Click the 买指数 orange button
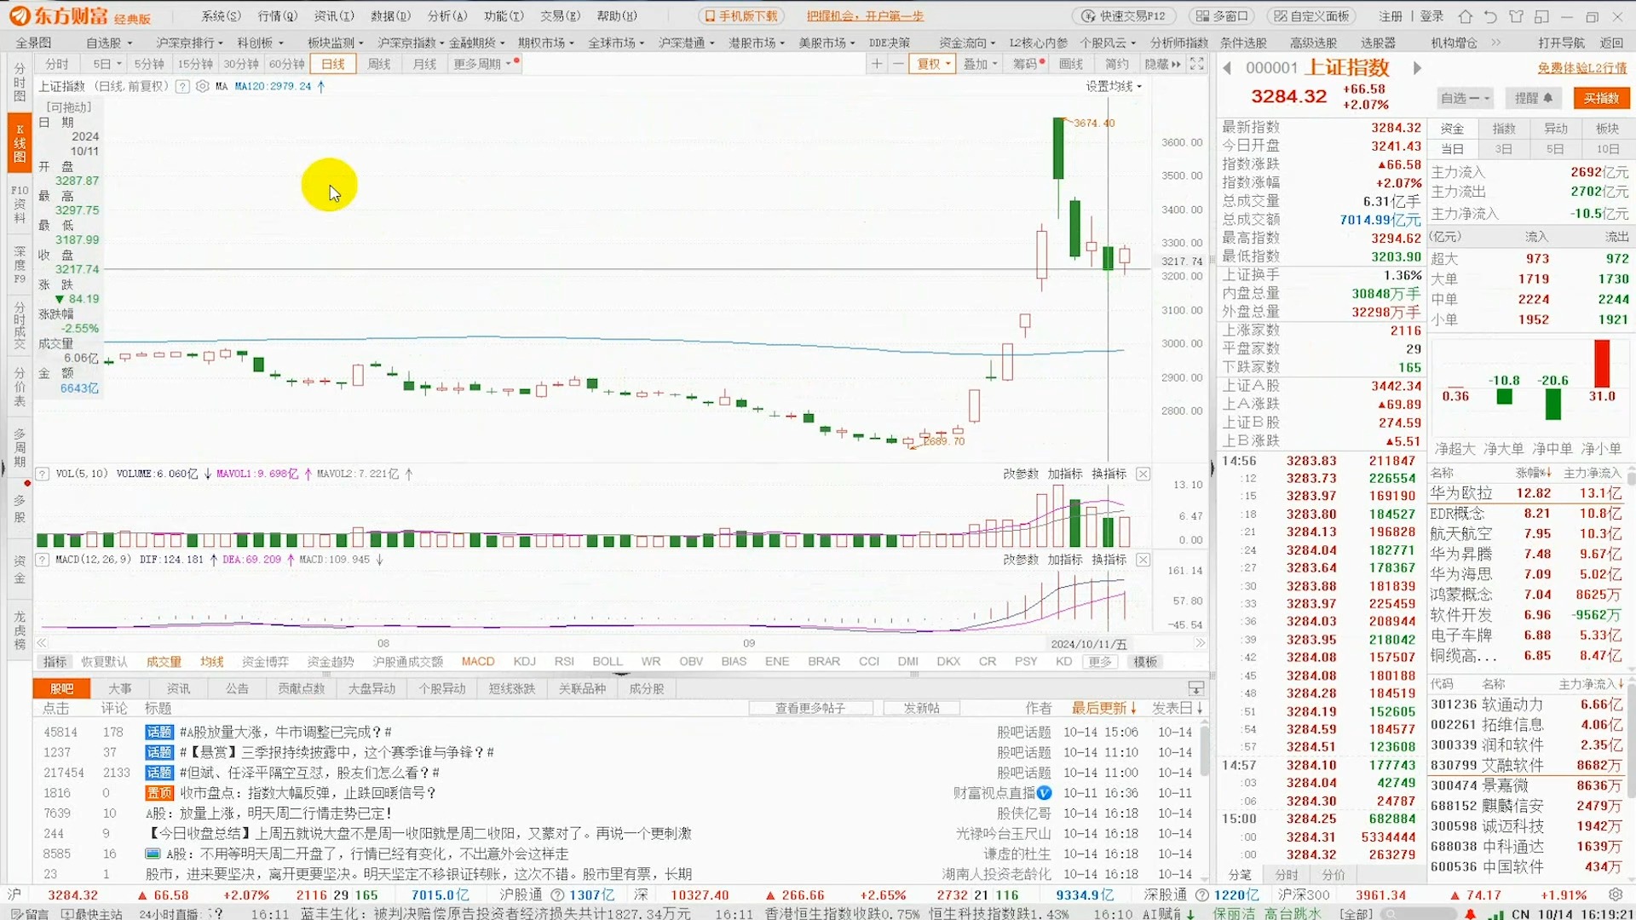 point(1601,98)
